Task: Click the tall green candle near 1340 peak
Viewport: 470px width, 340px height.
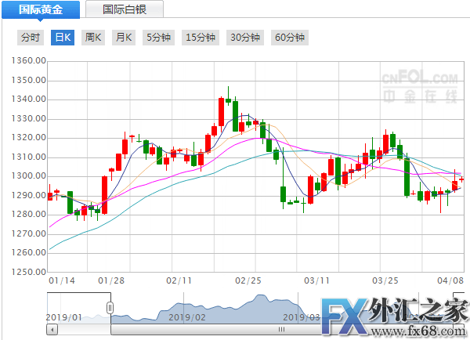Action: [x=234, y=115]
